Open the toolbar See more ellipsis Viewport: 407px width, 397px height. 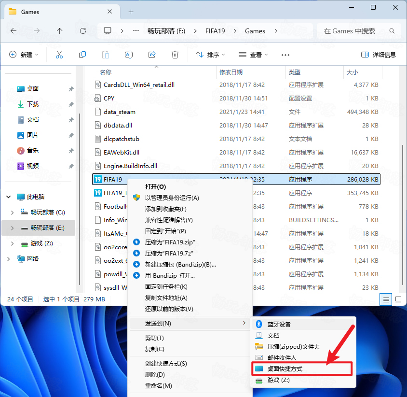tap(285, 55)
